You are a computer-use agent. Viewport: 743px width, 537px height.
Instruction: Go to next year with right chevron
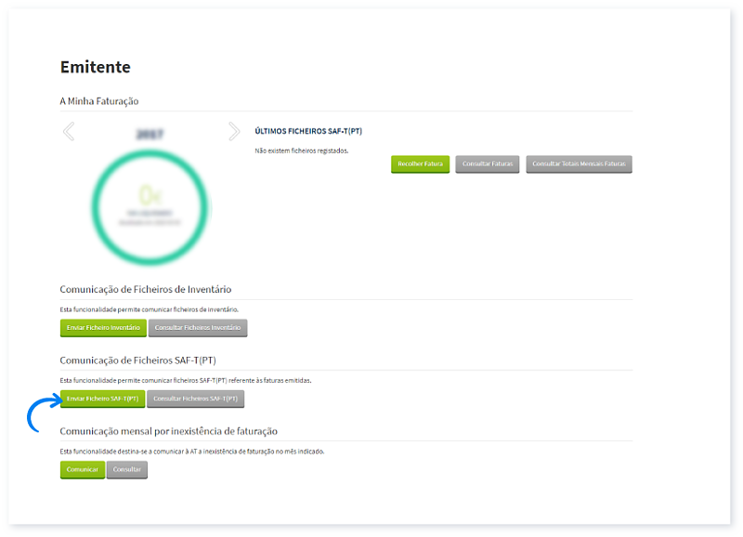(x=234, y=132)
